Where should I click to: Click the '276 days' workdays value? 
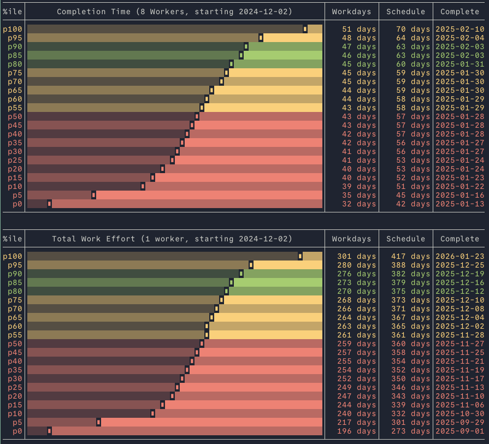point(356,274)
